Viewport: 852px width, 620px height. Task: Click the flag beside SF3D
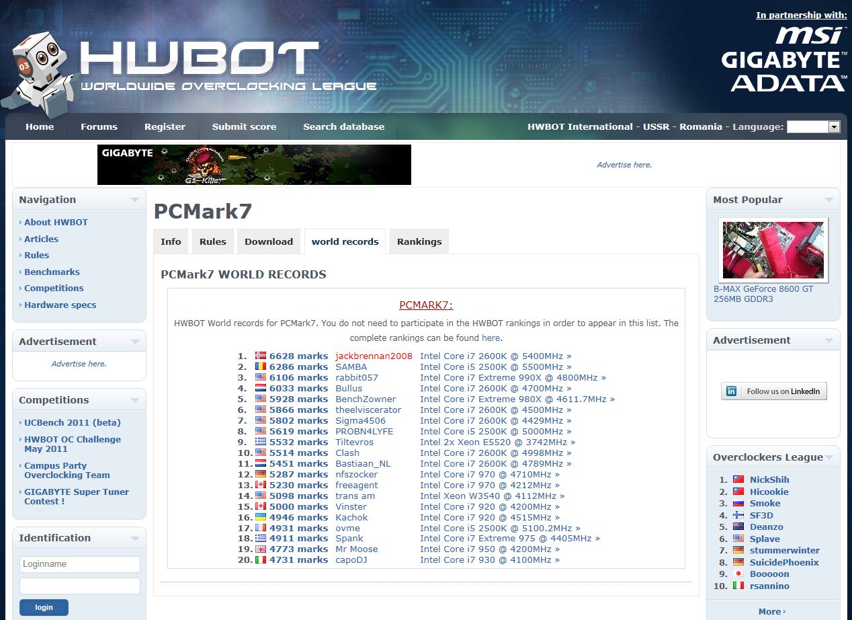[738, 516]
